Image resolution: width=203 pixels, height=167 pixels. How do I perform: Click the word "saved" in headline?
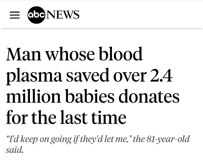point(88,75)
